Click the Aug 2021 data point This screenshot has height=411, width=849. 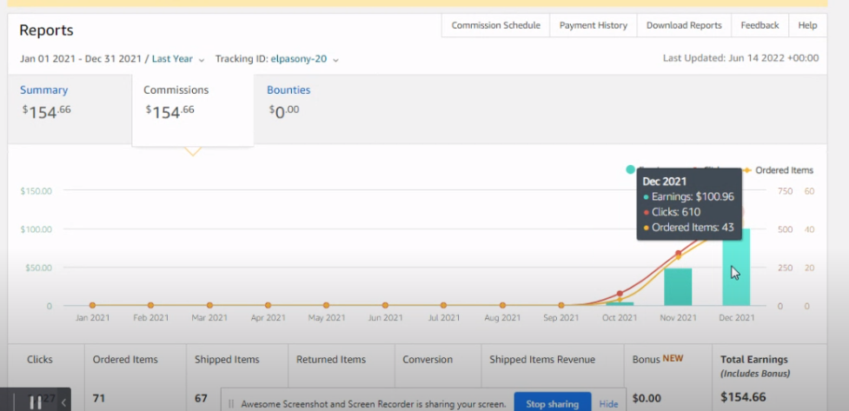click(502, 305)
